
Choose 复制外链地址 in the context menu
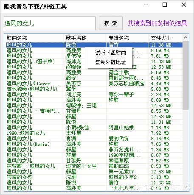(110, 62)
